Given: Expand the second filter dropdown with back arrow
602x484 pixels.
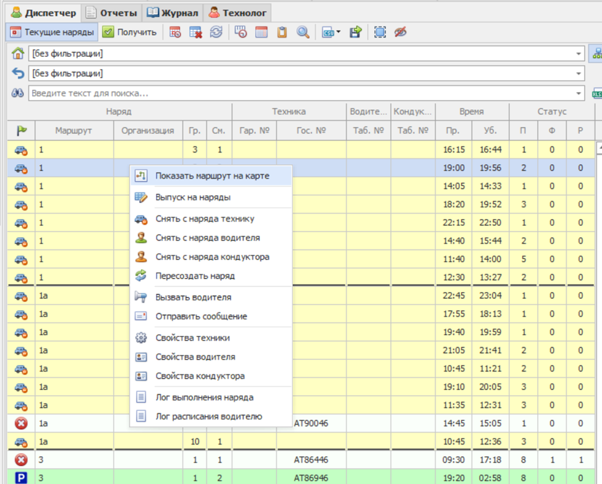Looking at the screenshot, I should click(x=579, y=73).
